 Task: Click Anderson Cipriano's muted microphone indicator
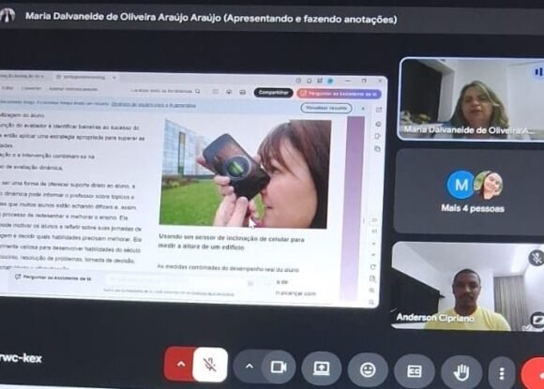pos(536,258)
